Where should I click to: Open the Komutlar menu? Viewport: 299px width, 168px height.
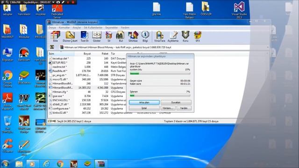(x=64, y=28)
